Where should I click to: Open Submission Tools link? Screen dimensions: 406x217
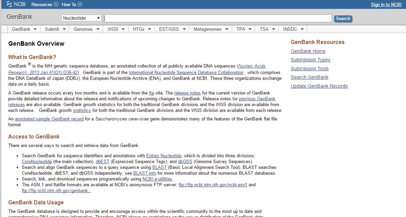pos(310,69)
